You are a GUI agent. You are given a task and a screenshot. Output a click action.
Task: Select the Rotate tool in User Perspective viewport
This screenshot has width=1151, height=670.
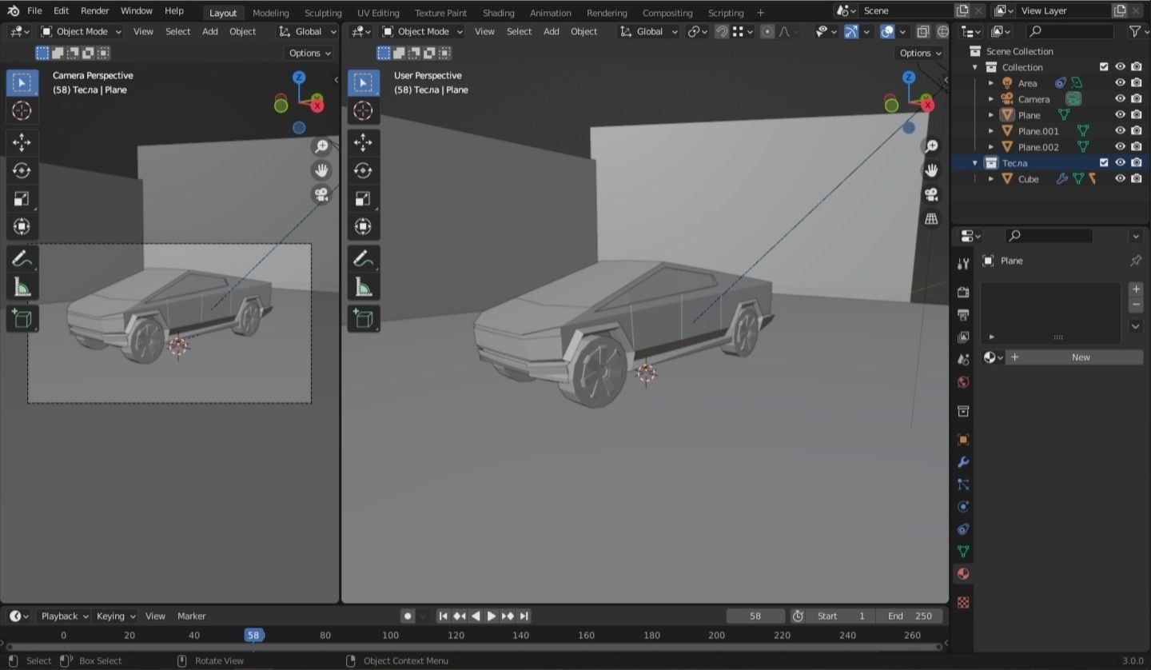point(363,170)
